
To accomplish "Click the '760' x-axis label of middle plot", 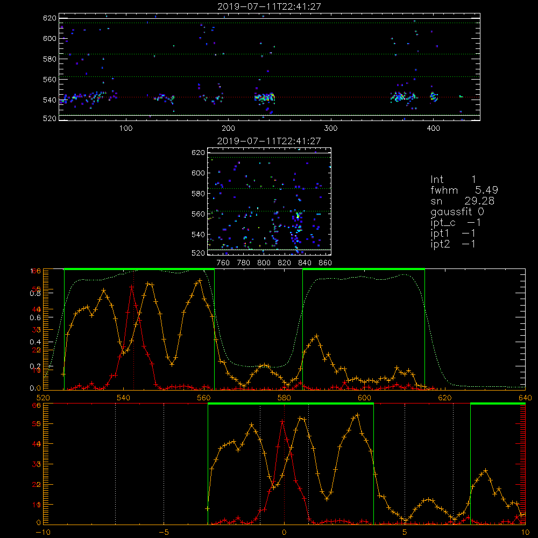I will [x=223, y=263].
